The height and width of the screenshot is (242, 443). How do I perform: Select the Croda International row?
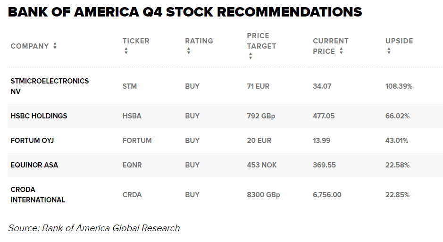coord(38,195)
